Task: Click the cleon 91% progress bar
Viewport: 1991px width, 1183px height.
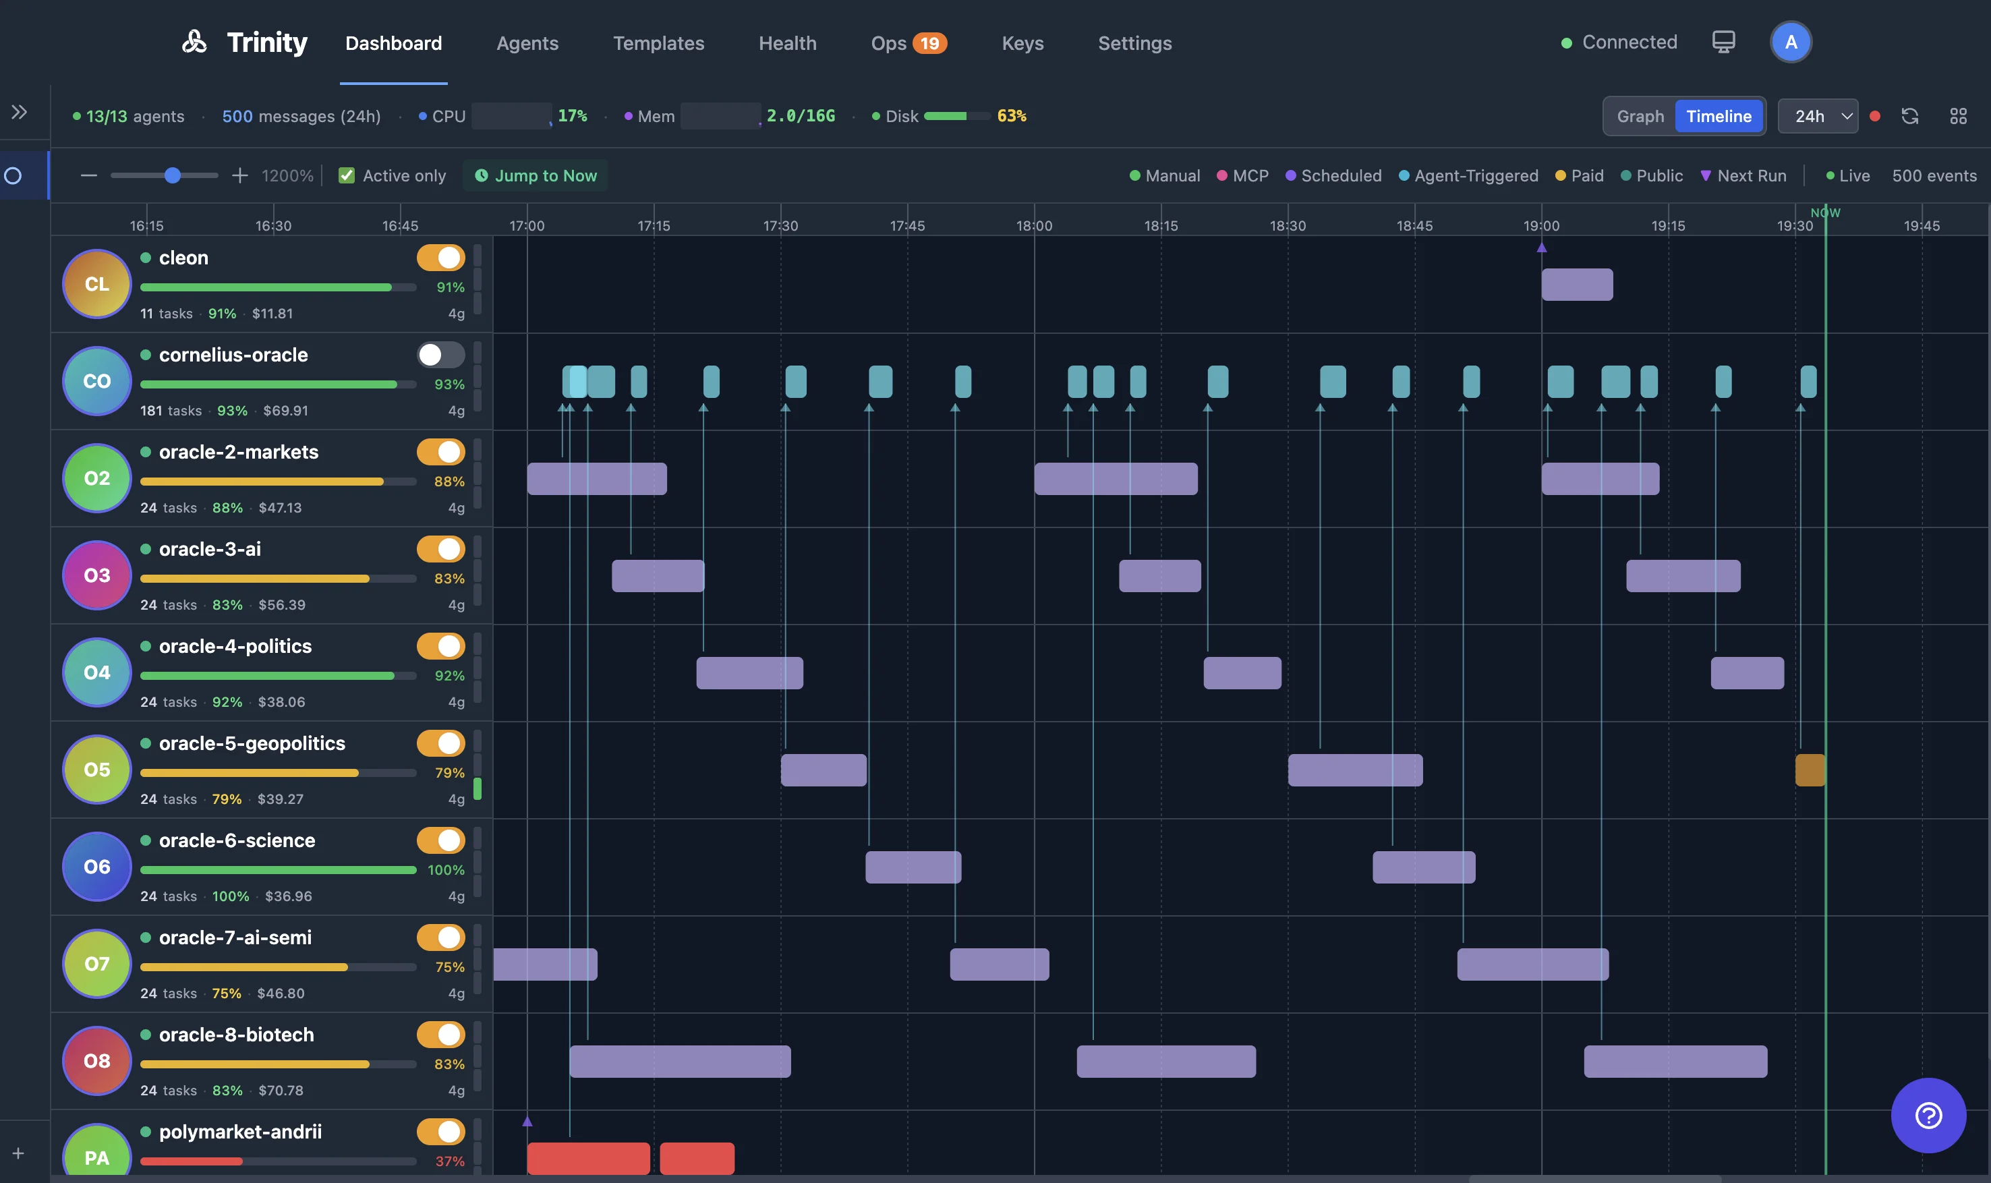Action: tap(278, 287)
